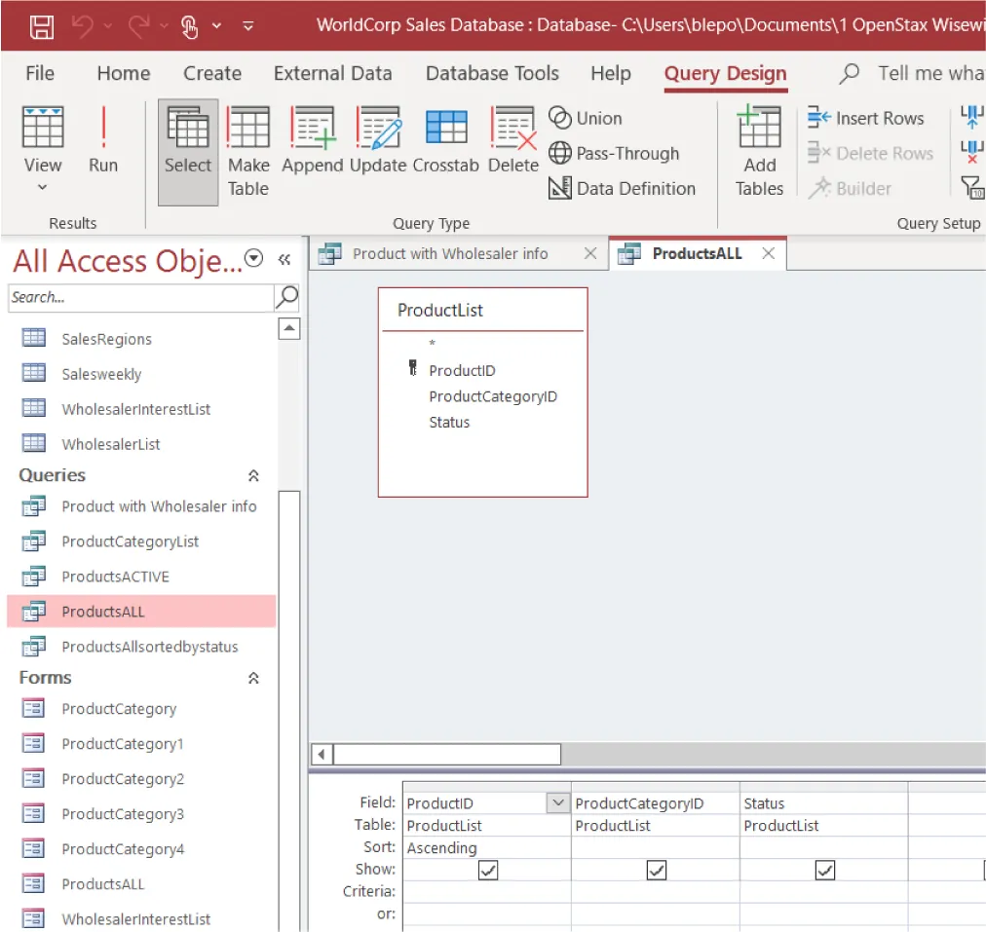
Task: Select the Make Table query type
Action: (248, 146)
